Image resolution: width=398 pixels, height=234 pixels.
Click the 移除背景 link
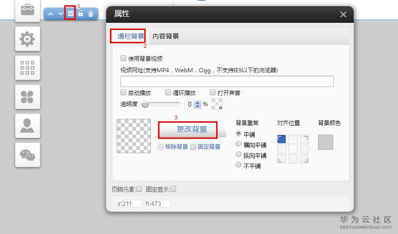(x=177, y=147)
